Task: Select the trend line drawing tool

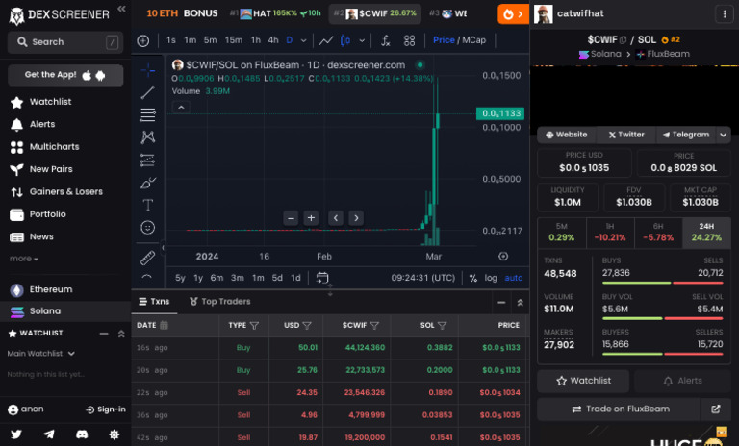Action: [x=148, y=92]
